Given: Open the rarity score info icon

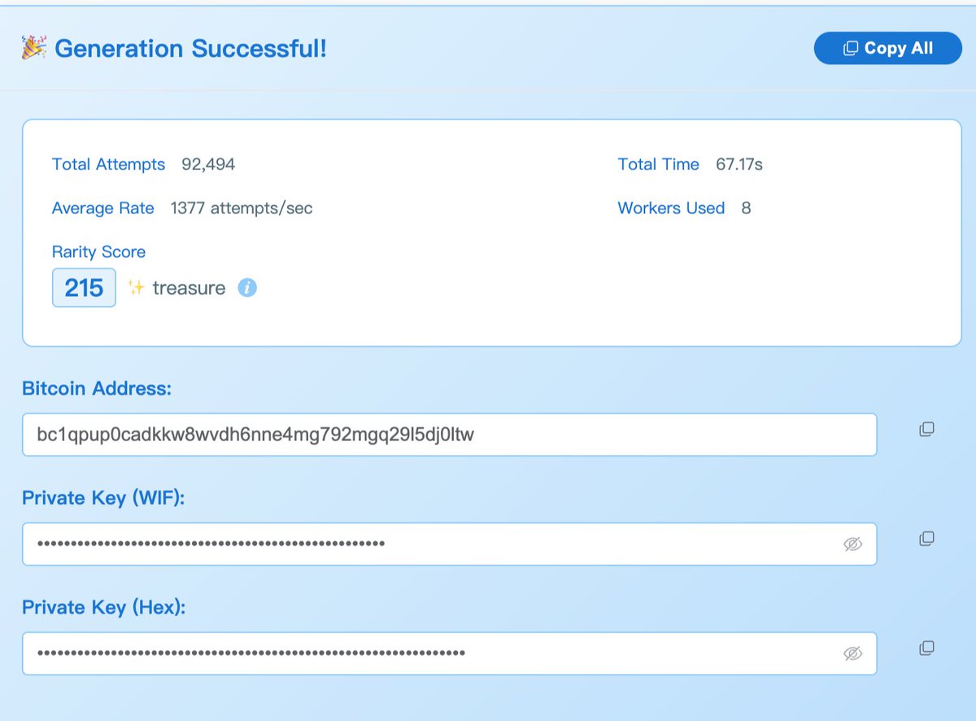Looking at the screenshot, I should click(247, 288).
